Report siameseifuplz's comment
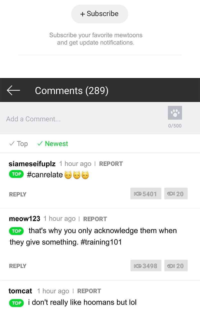 (111, 164)
